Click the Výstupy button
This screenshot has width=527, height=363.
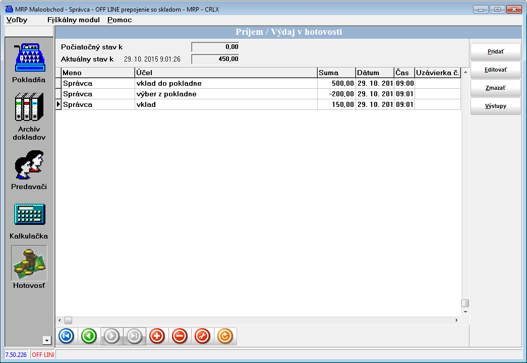click(x=495, y=106)
